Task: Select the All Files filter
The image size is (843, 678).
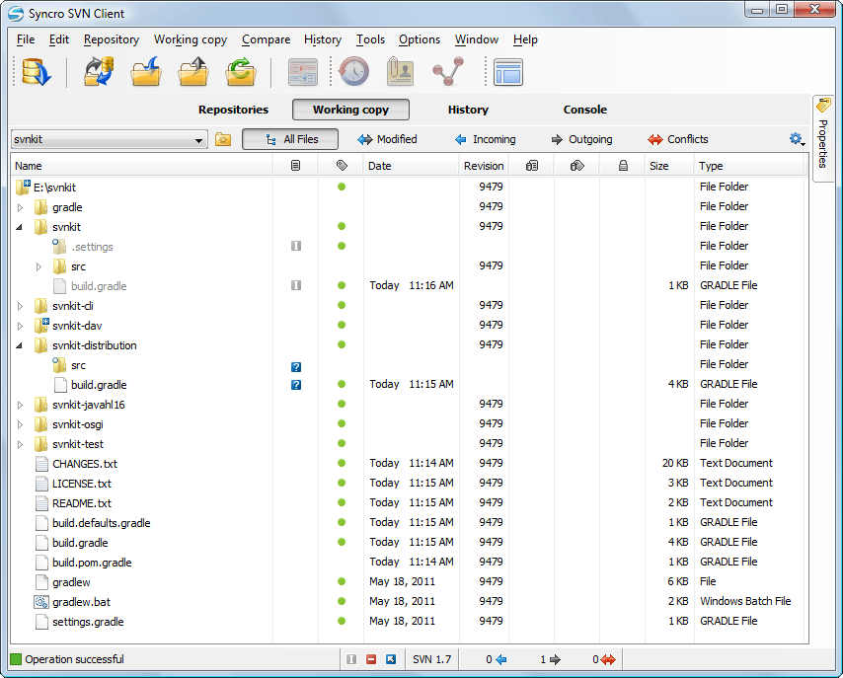Action: (290, 139)
